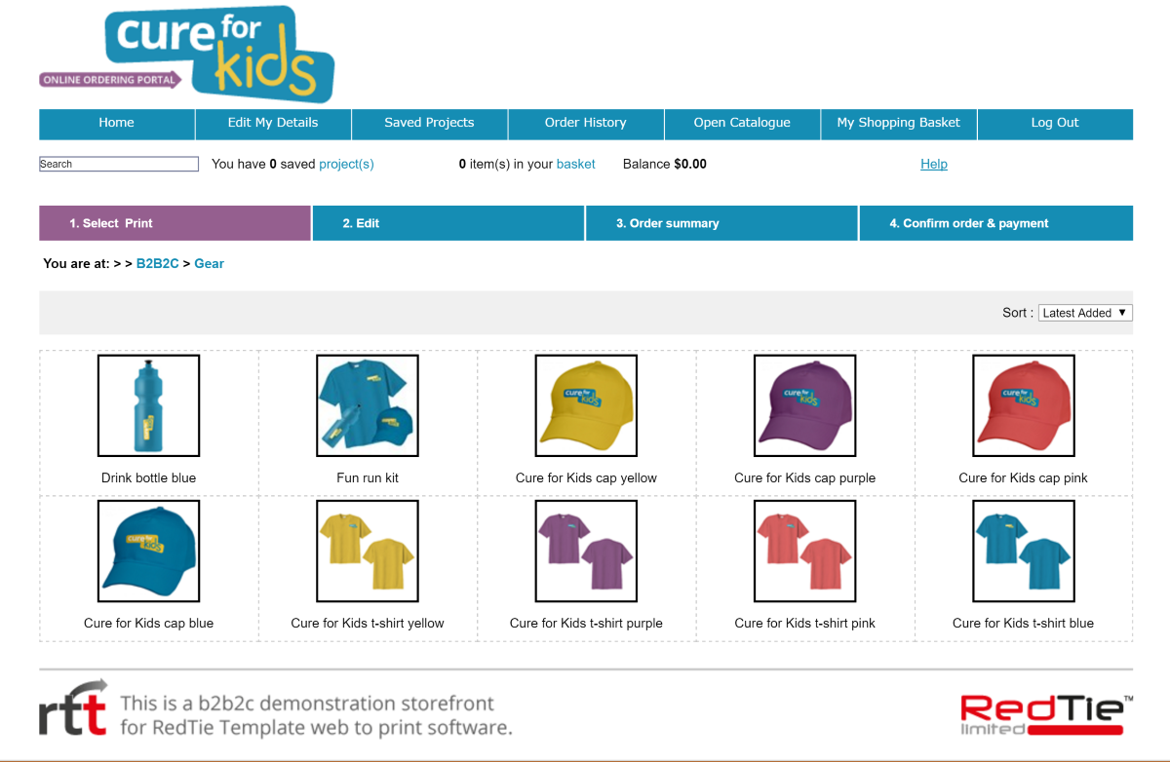This screenshot has height=762, width=1170.
Task: Open the Sort Latest Added dropdown
Action: coord(1085,313)
